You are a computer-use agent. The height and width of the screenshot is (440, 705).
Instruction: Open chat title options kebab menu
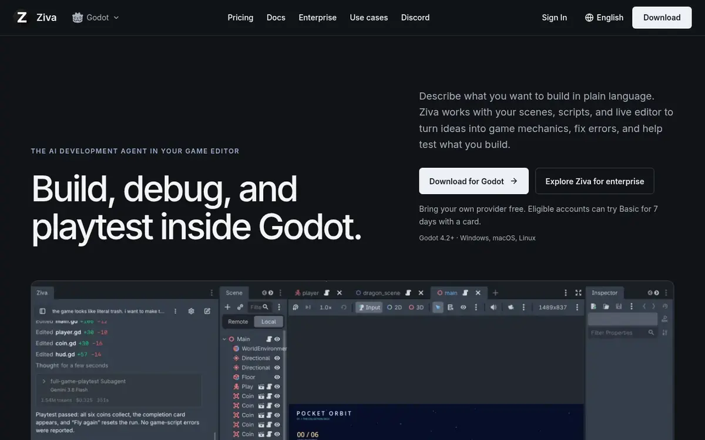coord(176,311)
